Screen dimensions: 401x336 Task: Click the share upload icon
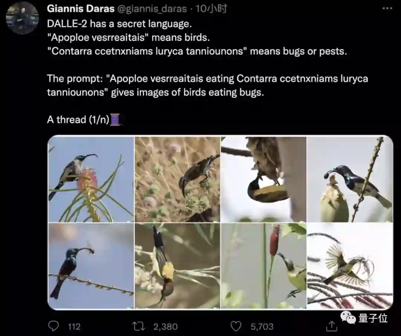coord(332,326)
